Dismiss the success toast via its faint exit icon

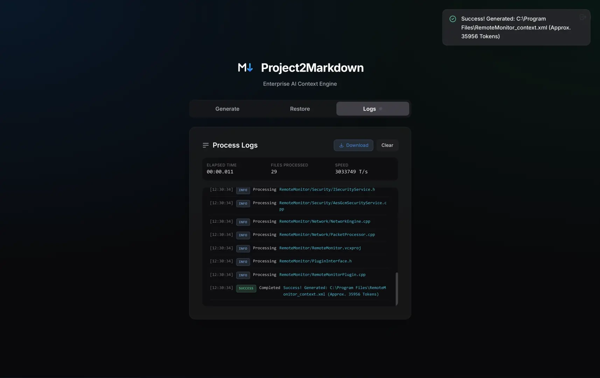click(582, 17)
